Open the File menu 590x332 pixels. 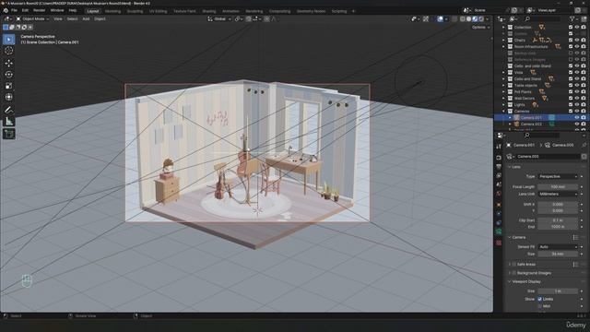(15, 10)
